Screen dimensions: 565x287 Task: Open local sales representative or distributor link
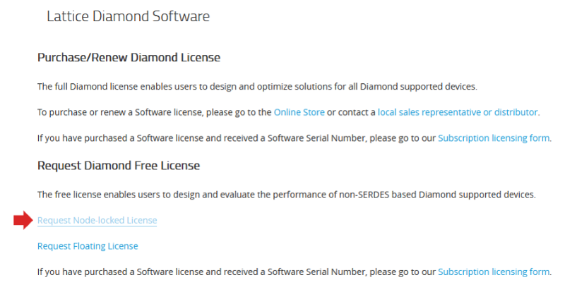pos(458,112)
